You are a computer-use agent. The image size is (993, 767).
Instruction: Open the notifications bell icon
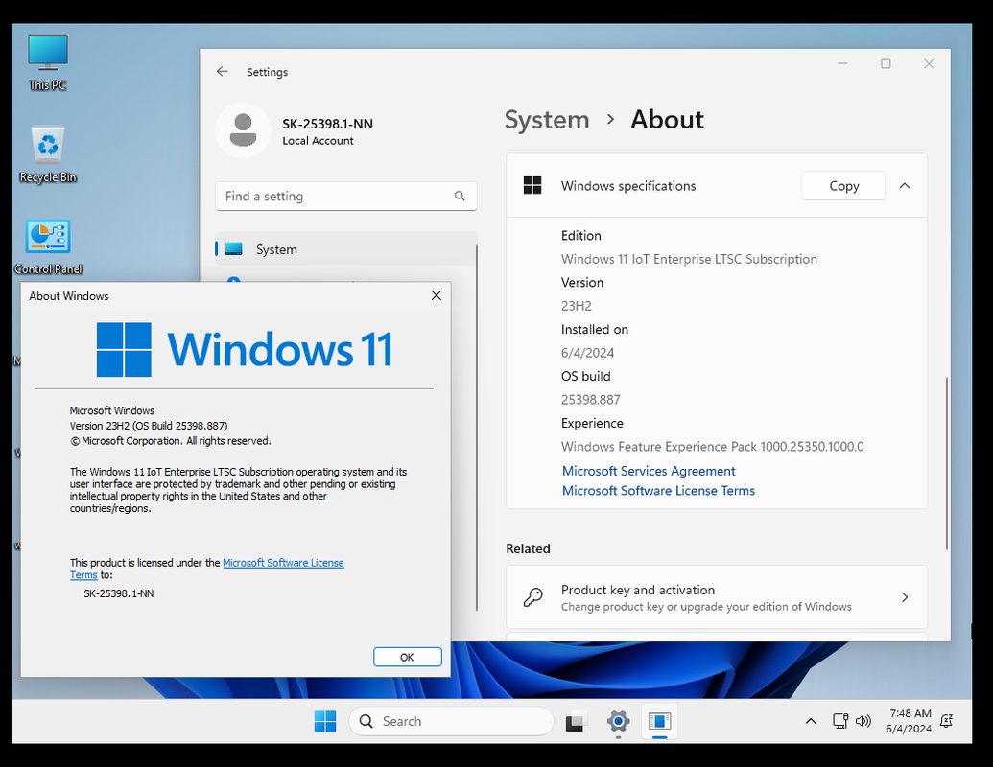[947, 721]
